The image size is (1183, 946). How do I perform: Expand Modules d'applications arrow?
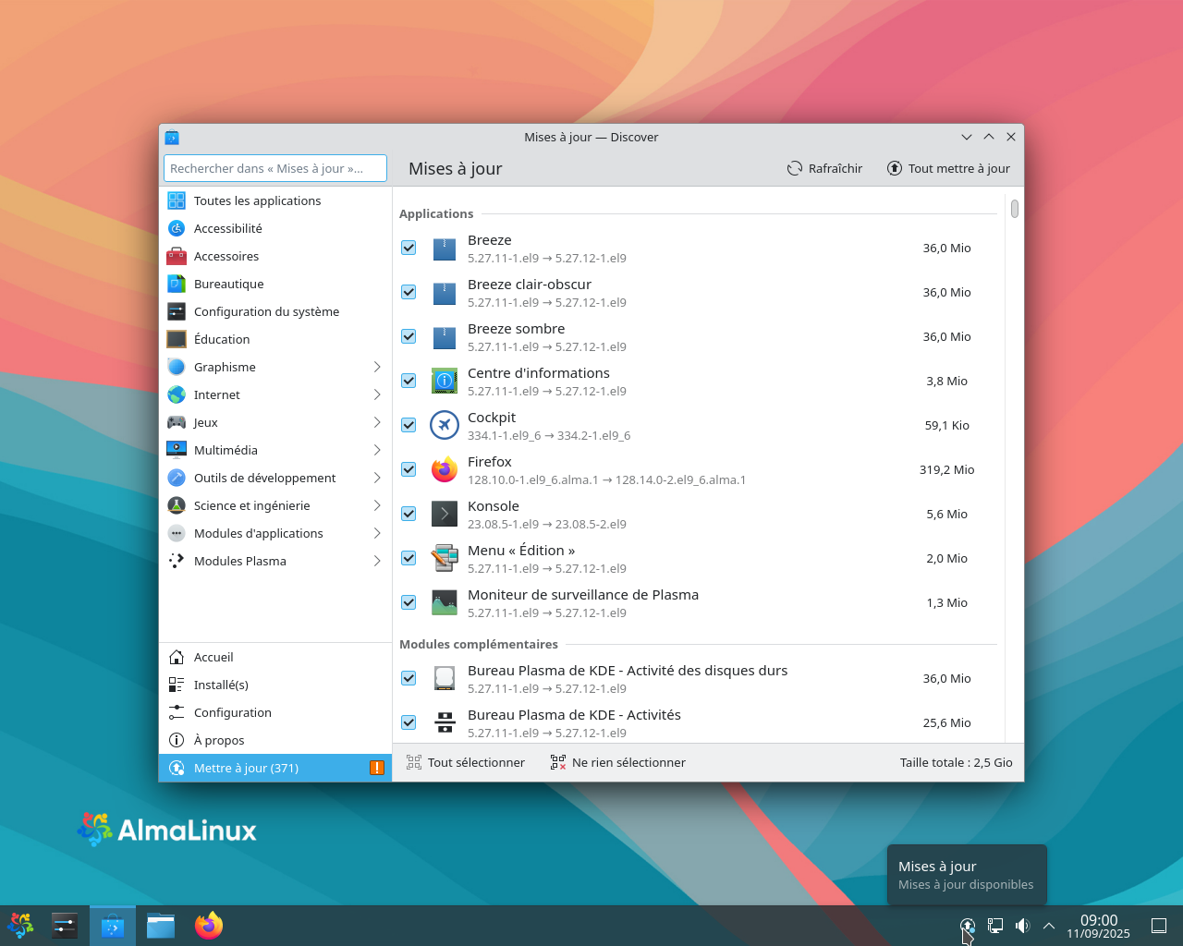pos(377,533)
